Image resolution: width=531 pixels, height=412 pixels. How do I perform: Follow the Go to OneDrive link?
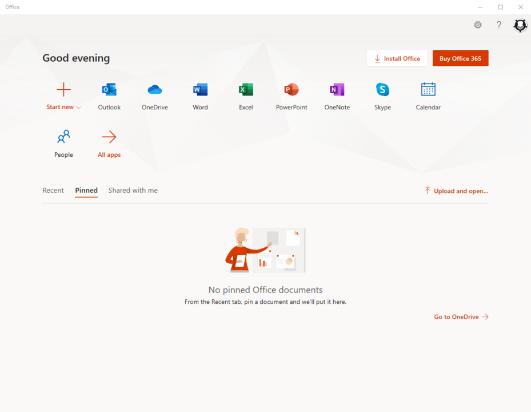(x=461, y=316)
